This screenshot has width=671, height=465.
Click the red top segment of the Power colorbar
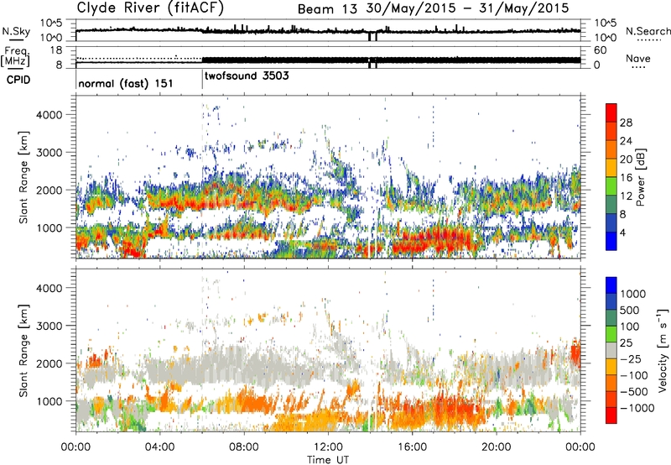pos(611,112)
